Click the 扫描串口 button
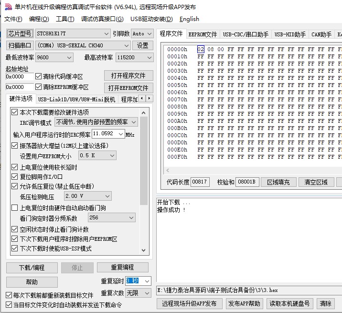The image size is (342, 313). point(20,45)
